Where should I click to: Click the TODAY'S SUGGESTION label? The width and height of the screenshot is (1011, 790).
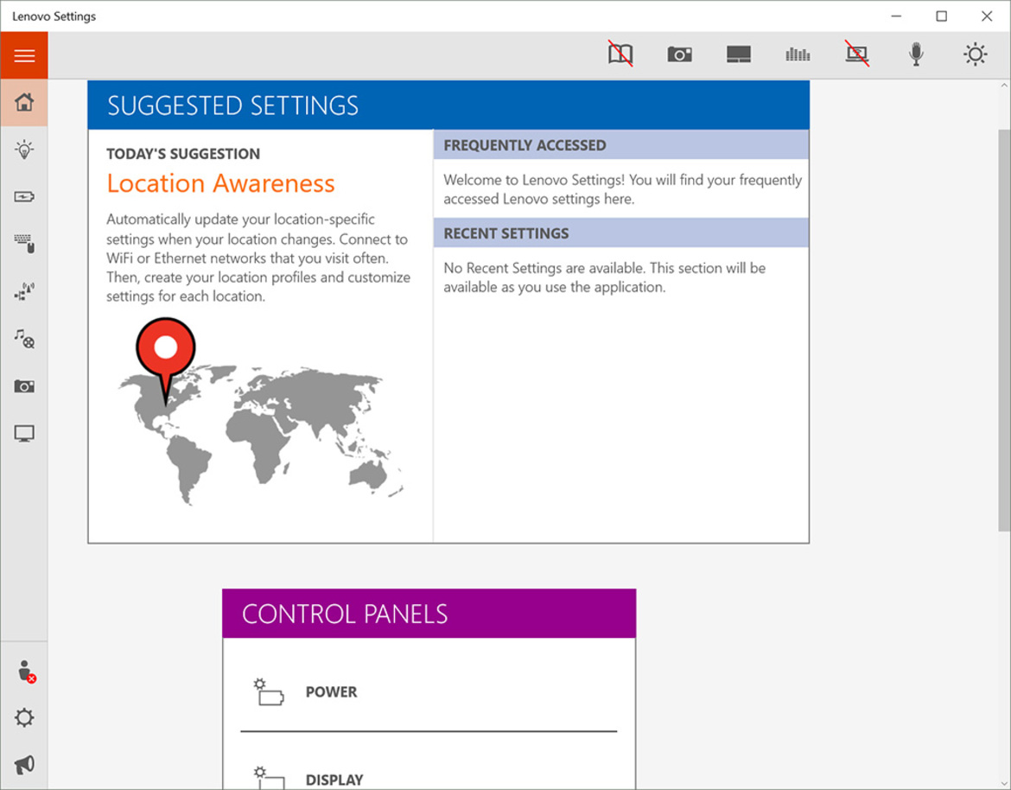(x=183, y=154)
